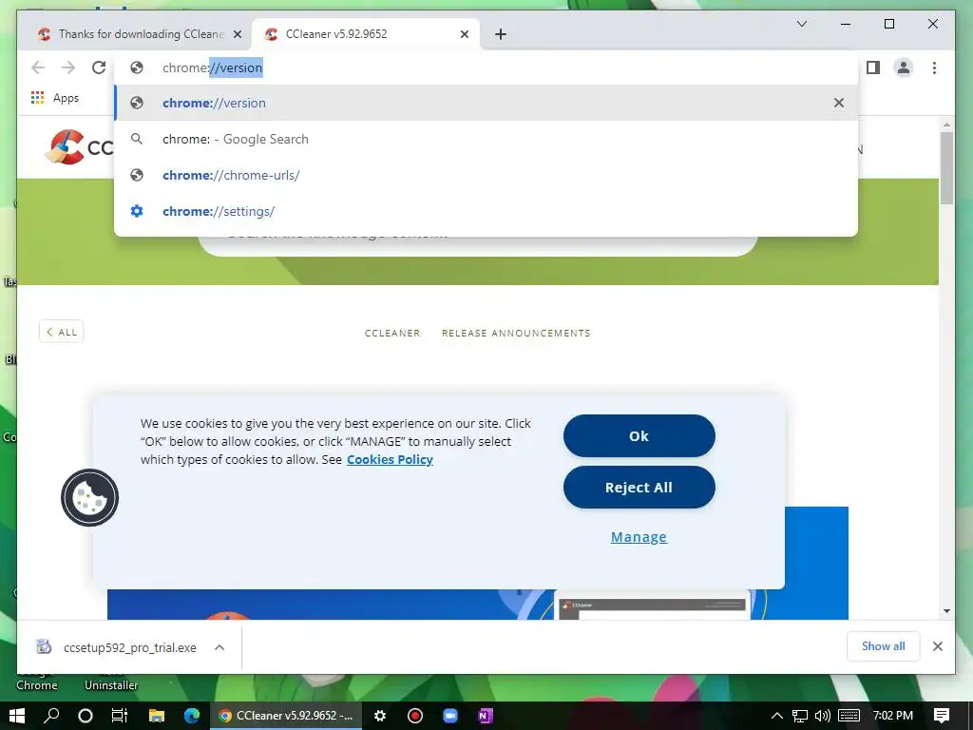Open the tab search dropdown arrow
The height and width of the screenshot is (730, 973).
(802, 24)
